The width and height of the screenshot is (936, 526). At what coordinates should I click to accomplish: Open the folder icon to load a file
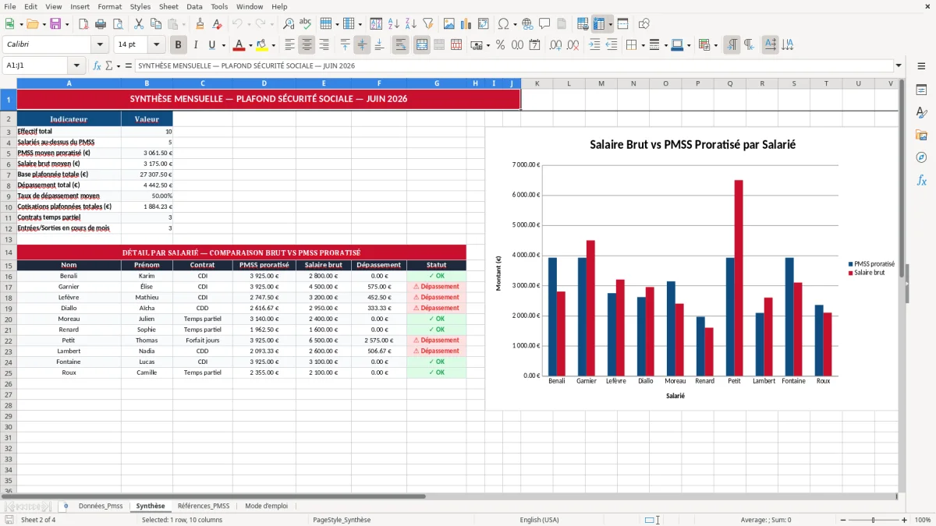click(x=30, y=24)
